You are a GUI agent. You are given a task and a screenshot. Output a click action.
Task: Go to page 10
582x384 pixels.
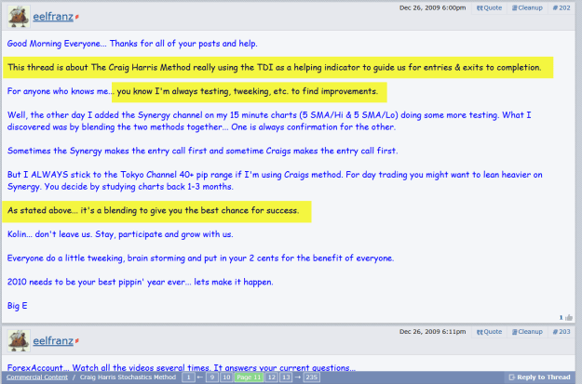tap(226, 377)
